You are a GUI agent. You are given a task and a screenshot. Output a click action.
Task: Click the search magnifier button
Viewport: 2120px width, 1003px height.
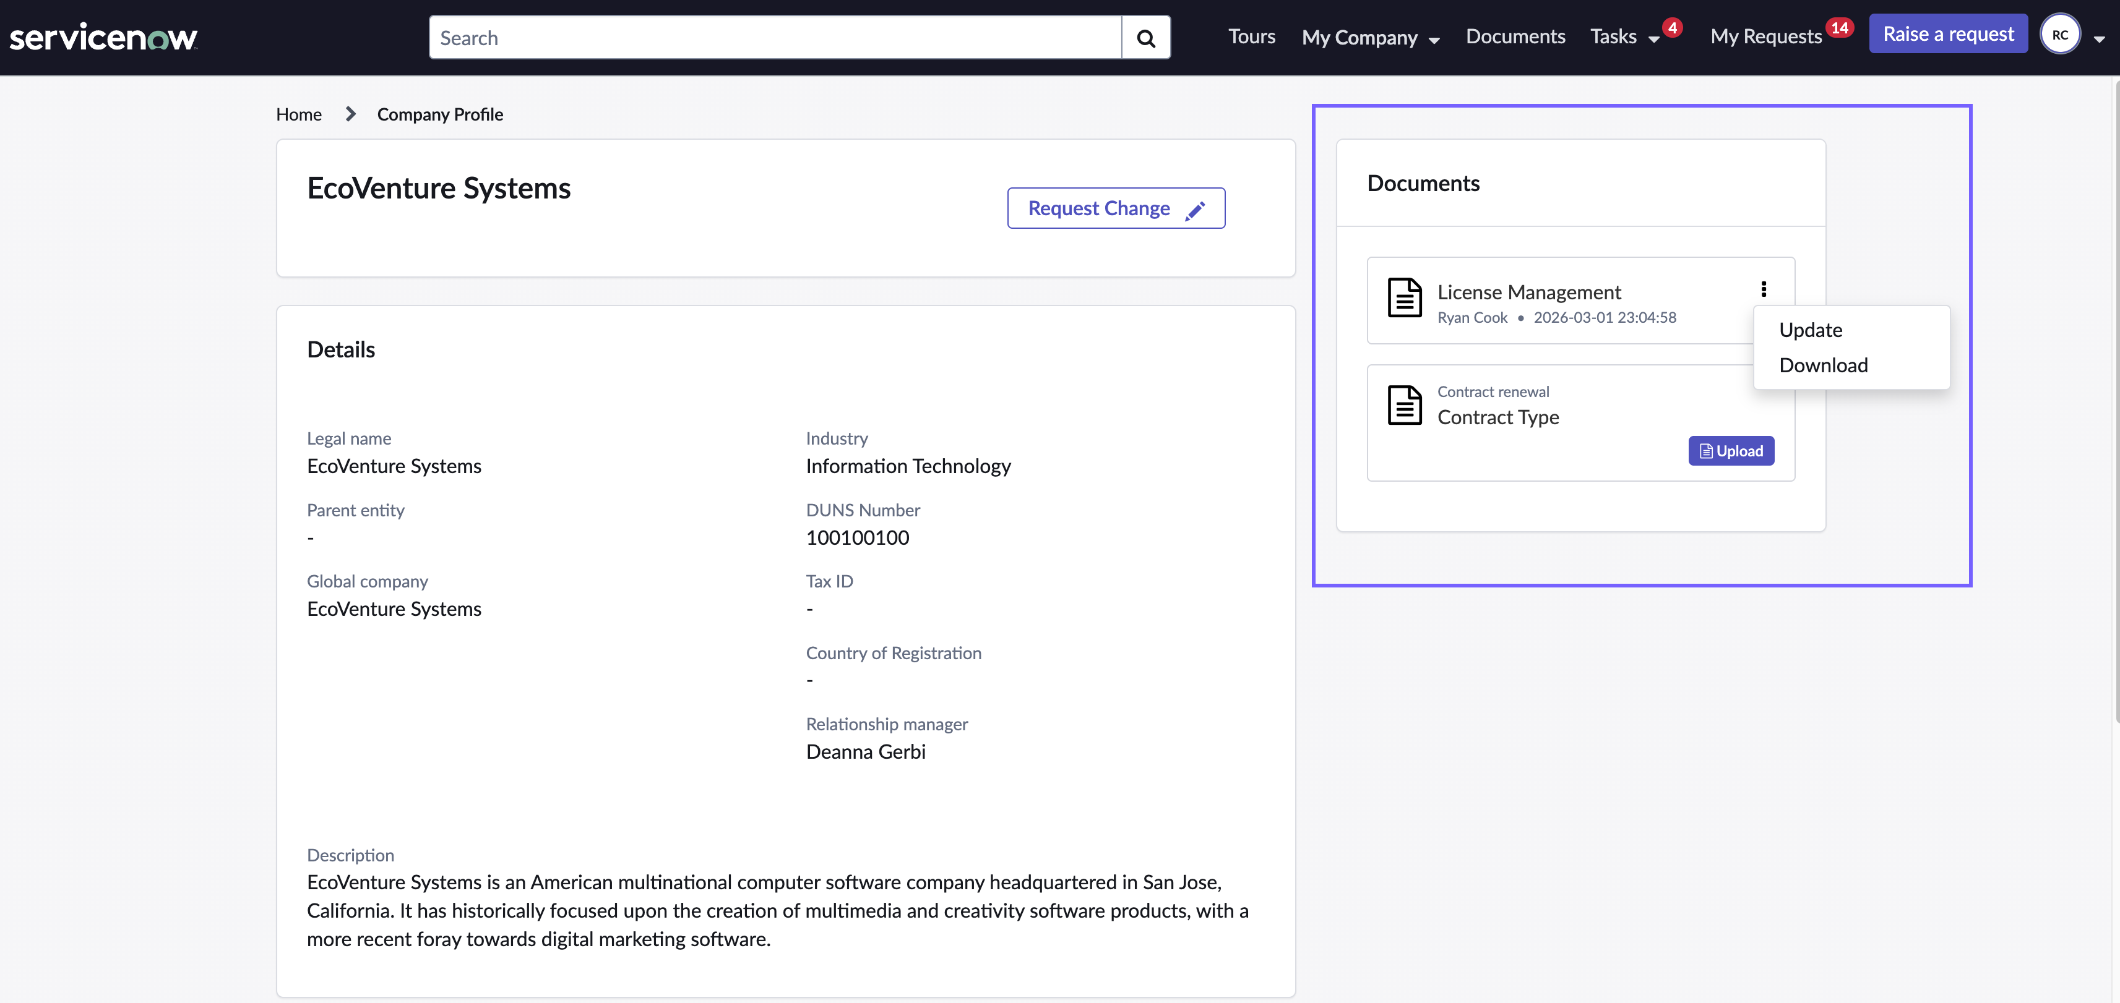pos(1145,38)
